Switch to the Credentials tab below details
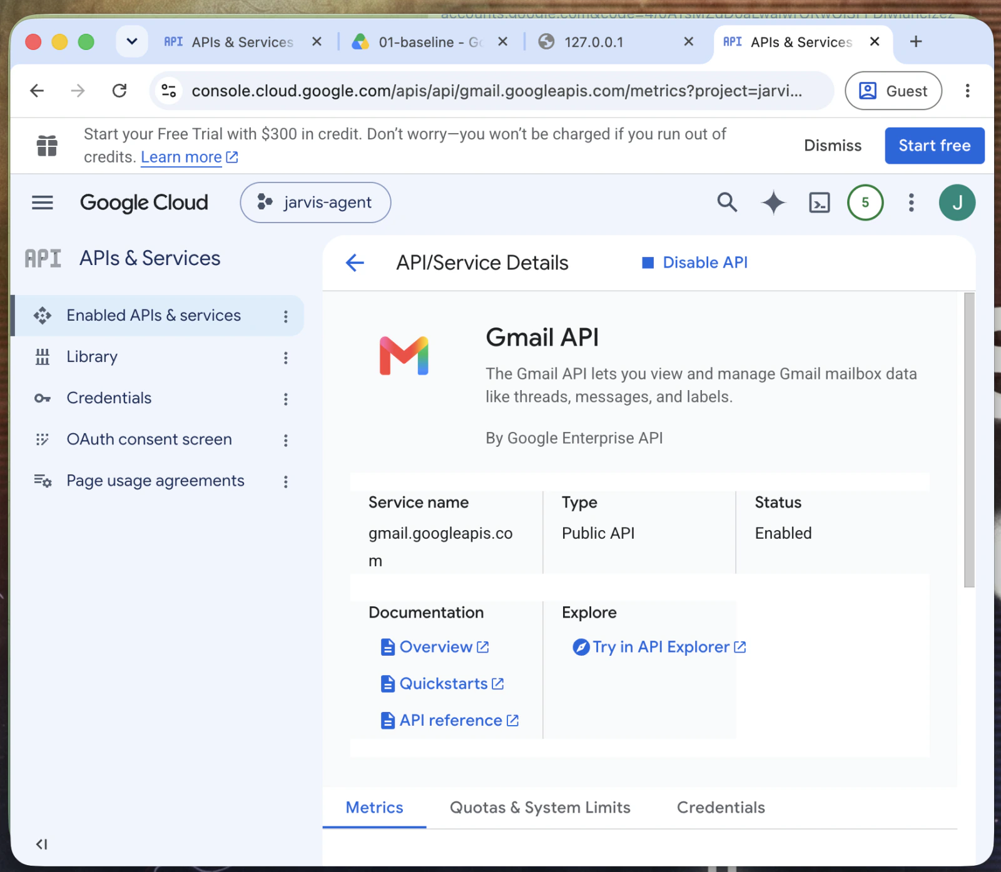 [721, 808]
